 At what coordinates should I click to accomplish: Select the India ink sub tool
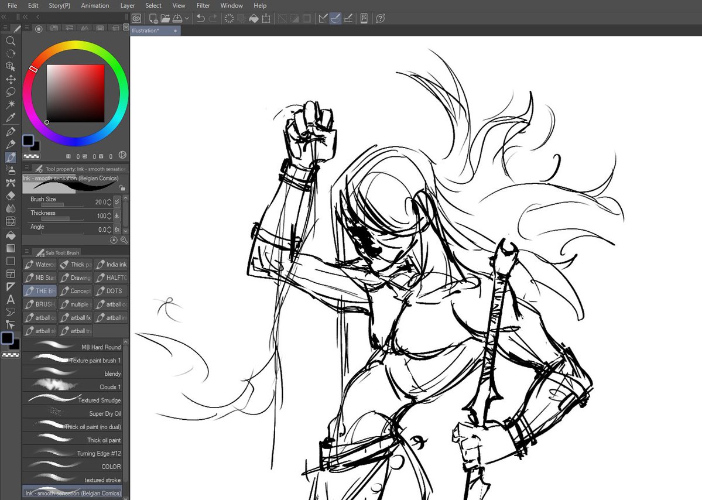(111, 264)
